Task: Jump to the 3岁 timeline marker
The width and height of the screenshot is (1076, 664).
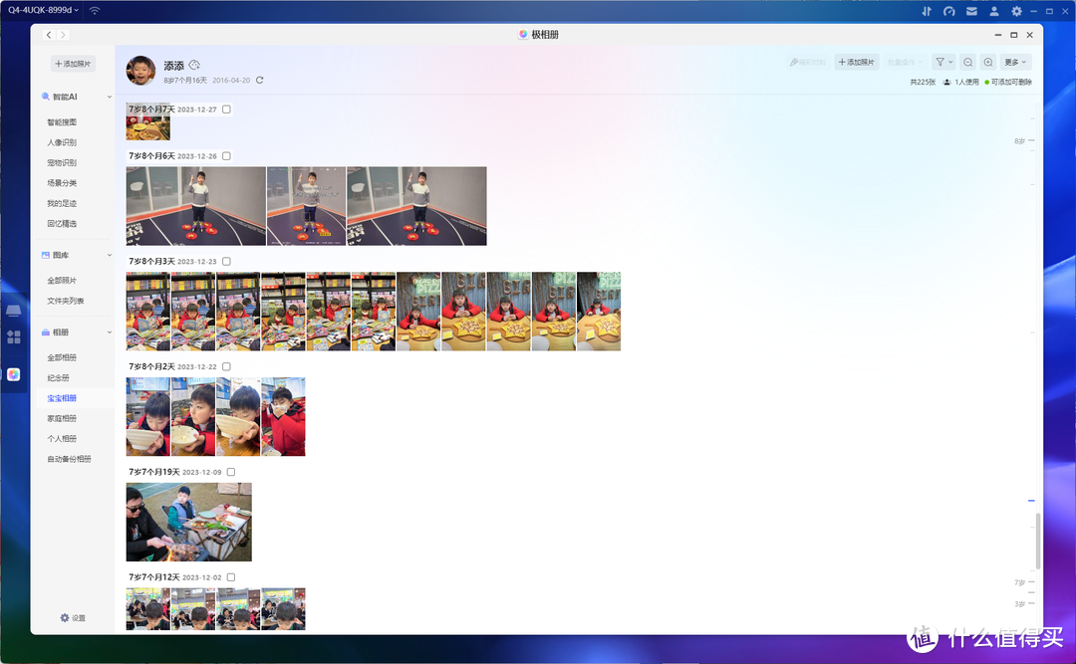Action: [x=1024, y=604]
